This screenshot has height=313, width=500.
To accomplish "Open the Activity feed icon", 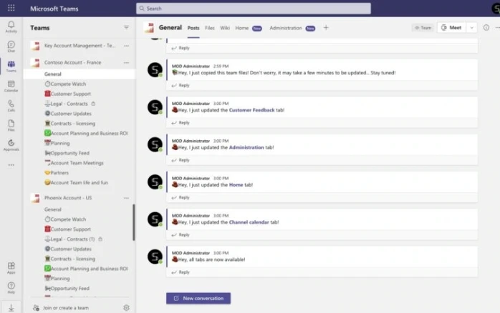I will pos(11,26).
